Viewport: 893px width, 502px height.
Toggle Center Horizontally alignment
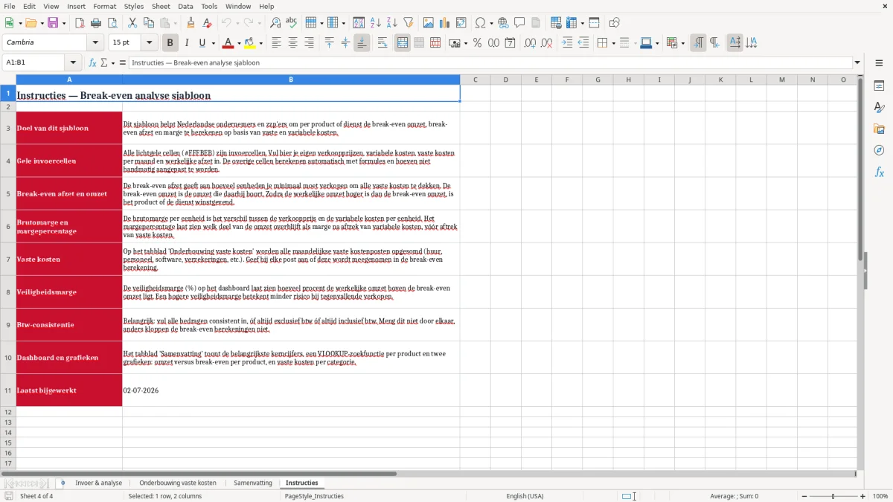(x=292, y=43)
